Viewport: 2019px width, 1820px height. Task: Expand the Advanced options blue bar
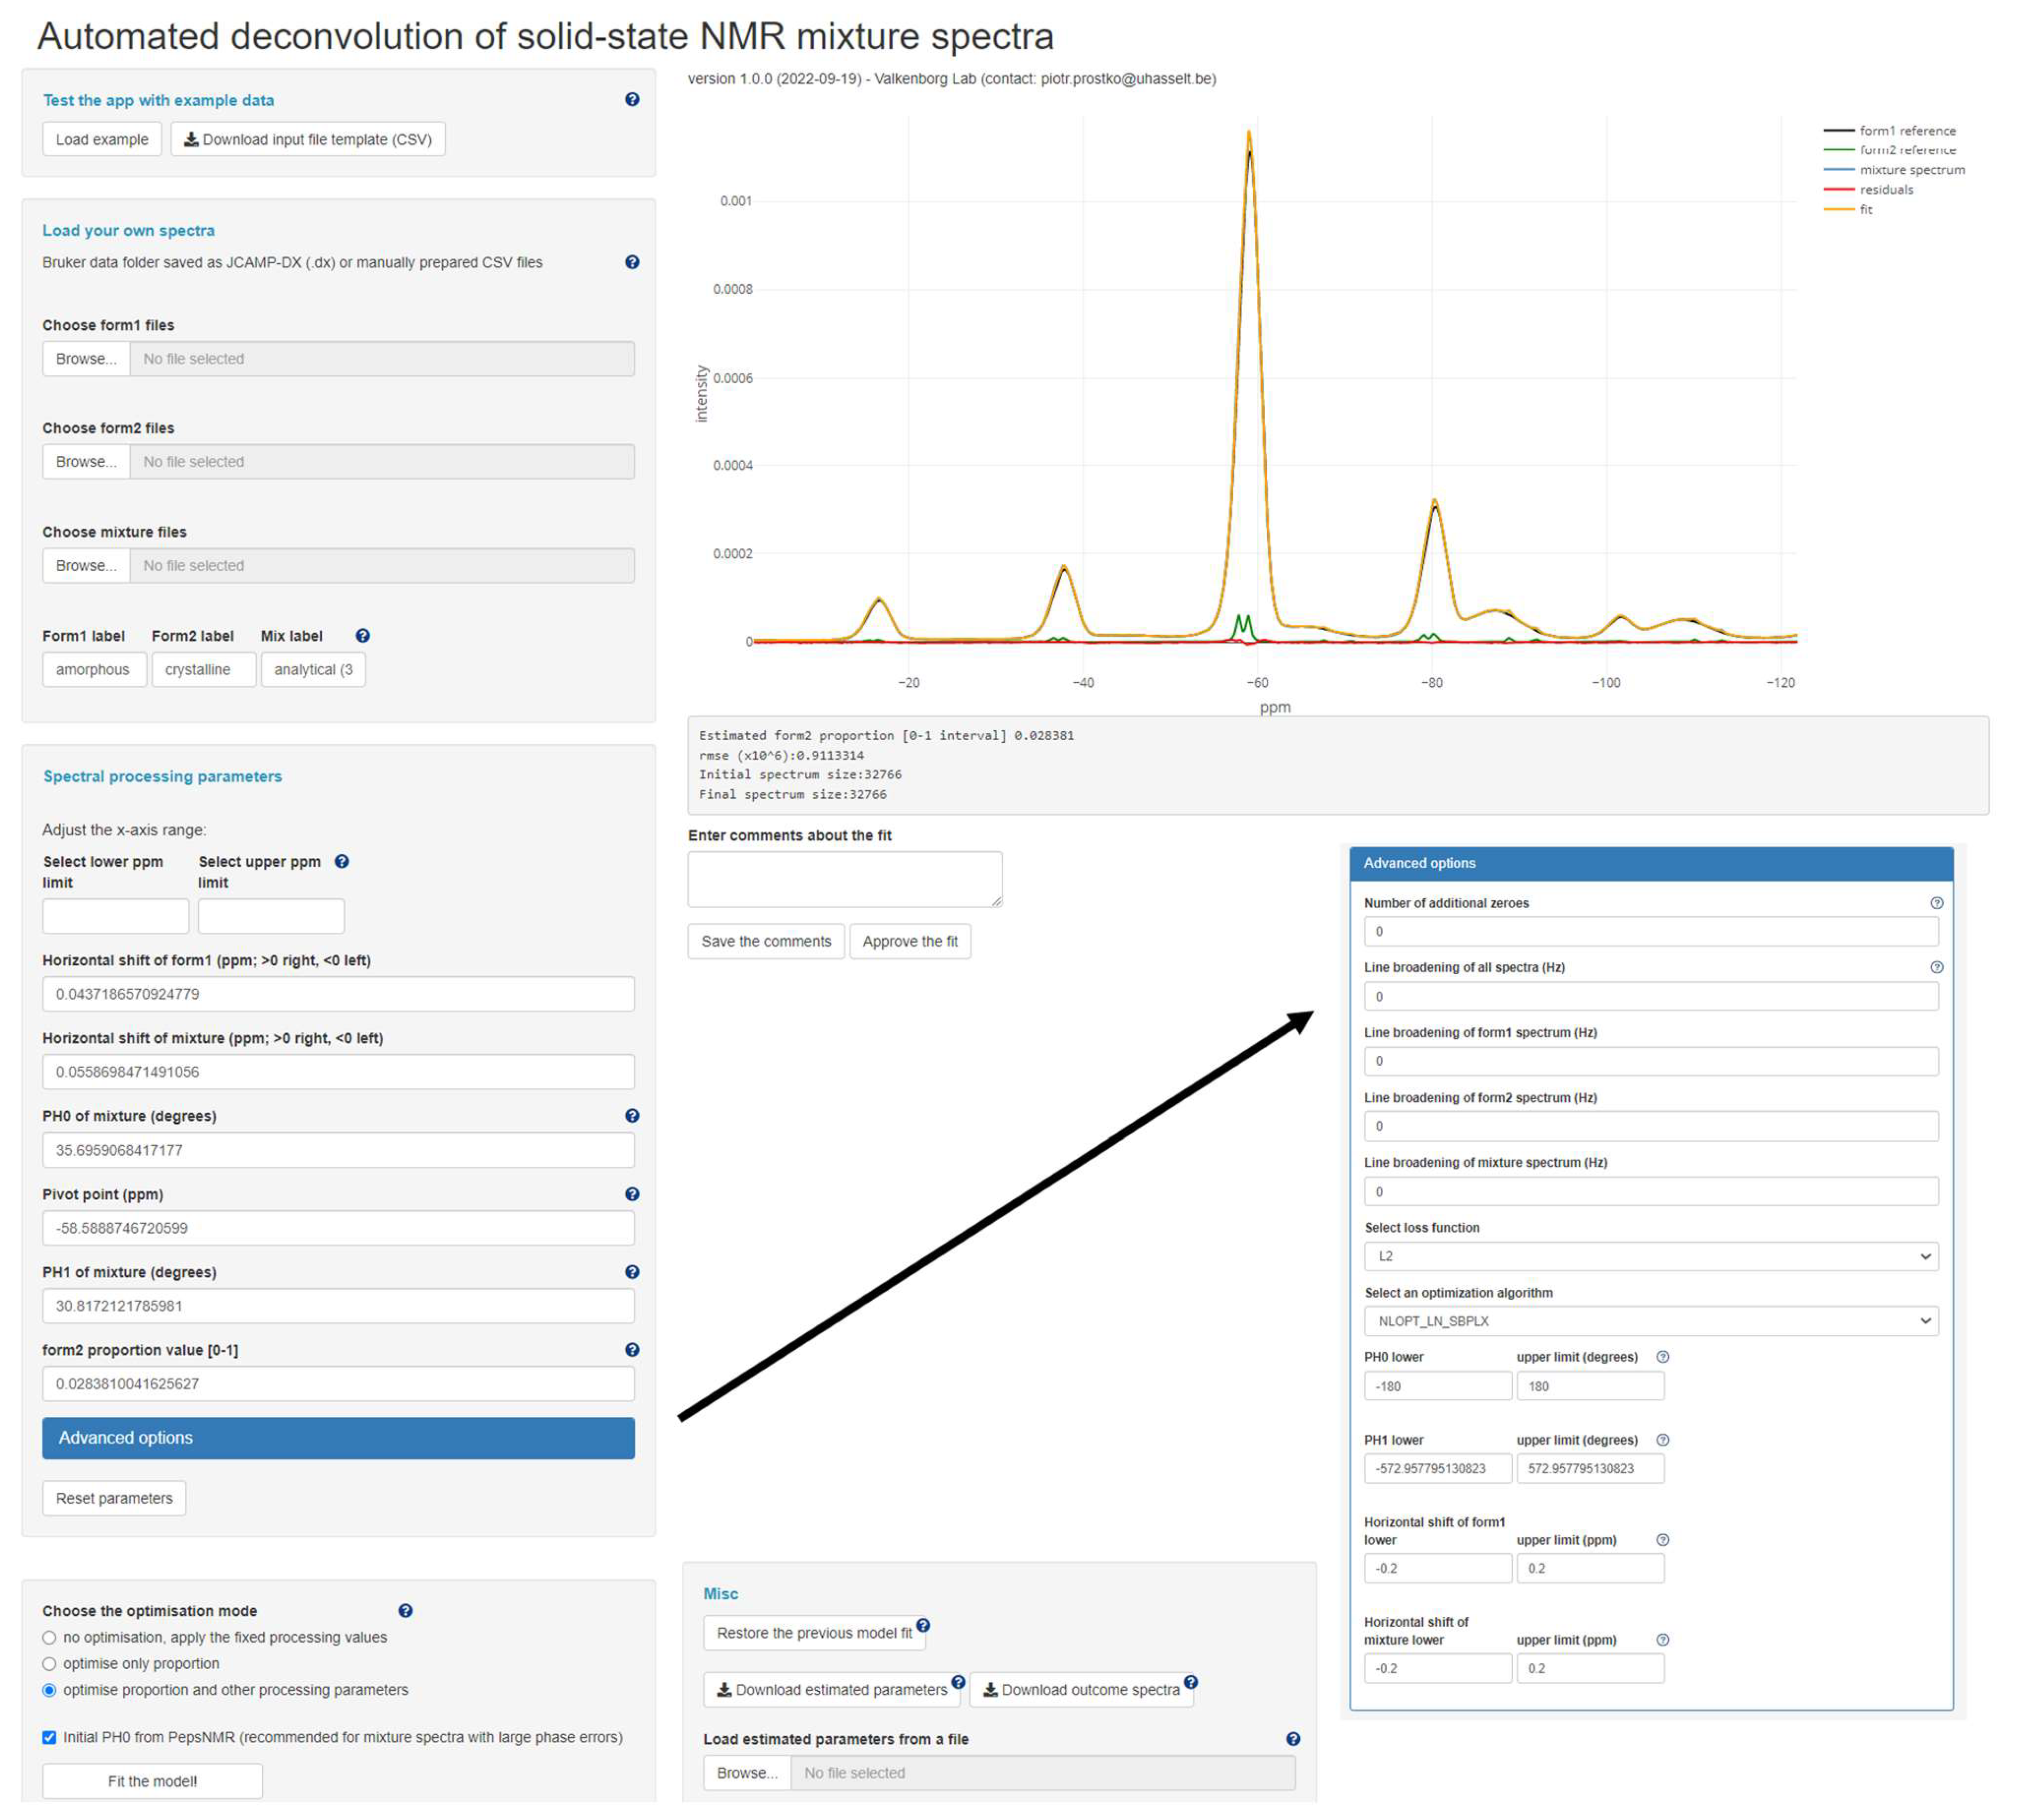click(338, 1438)
